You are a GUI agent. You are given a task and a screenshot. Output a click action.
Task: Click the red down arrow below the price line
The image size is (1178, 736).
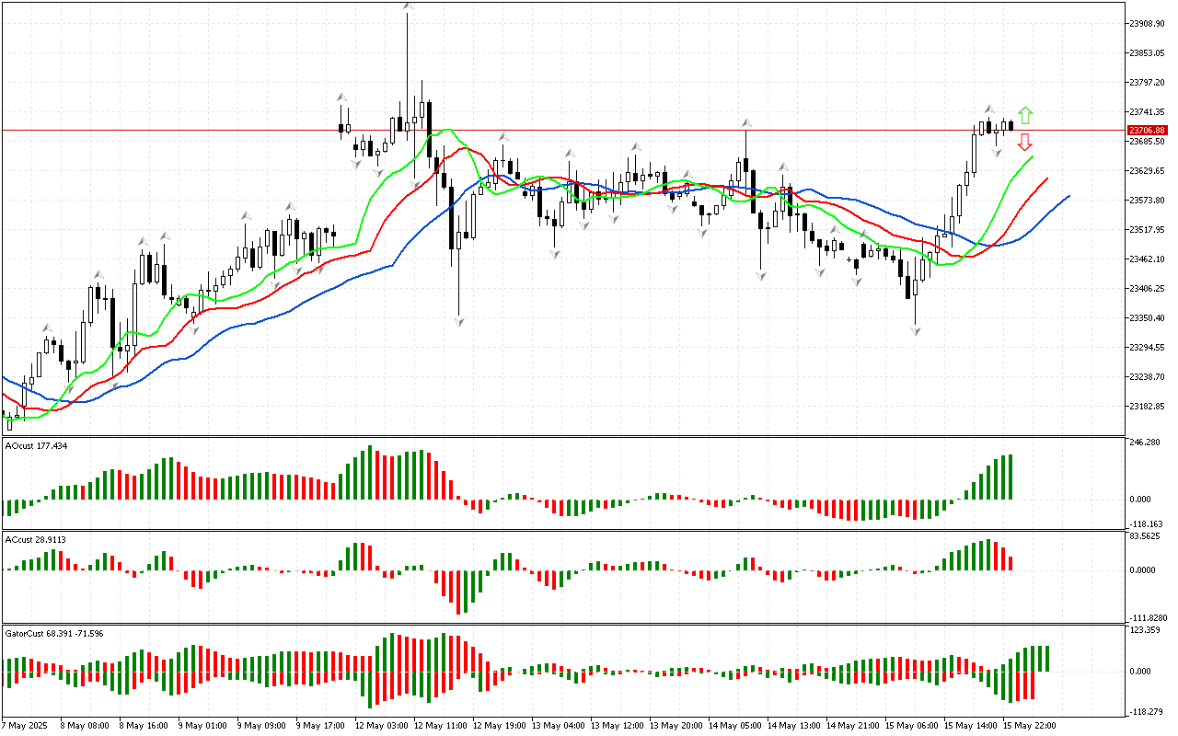point(1024,142)
